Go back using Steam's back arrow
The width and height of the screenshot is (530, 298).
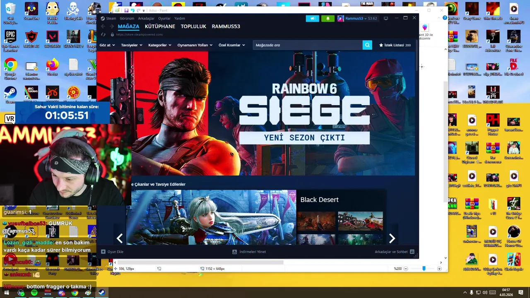pos(103,26)
